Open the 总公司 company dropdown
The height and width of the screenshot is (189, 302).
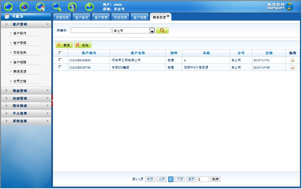(x=152, y=31)
